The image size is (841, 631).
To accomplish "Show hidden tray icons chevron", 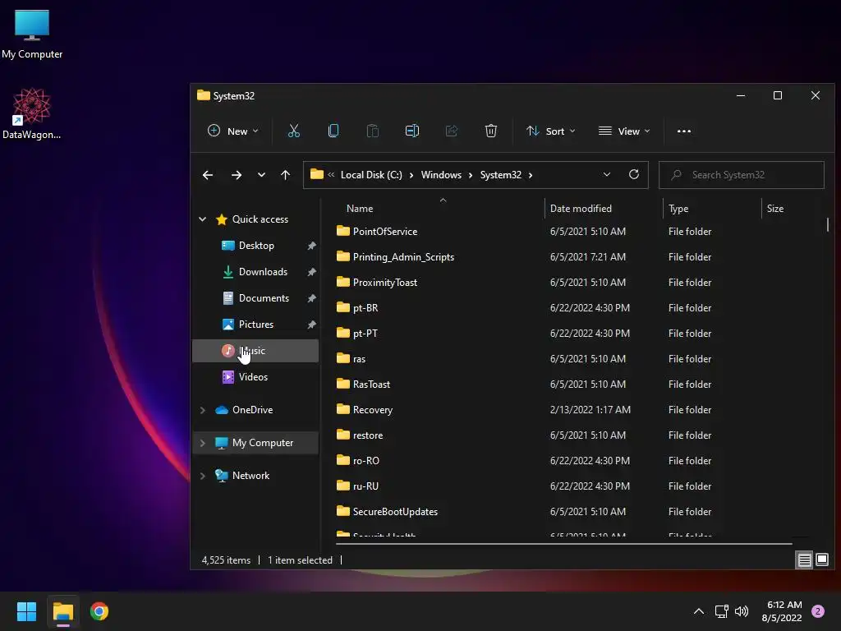I will 699,611.
